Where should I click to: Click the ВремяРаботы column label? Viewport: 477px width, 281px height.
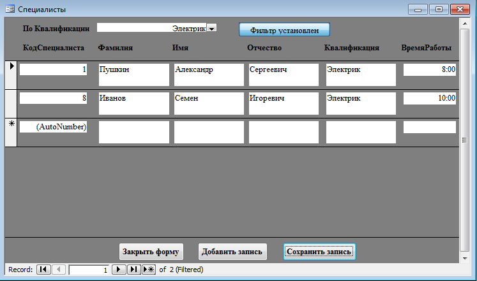point(426,48)
